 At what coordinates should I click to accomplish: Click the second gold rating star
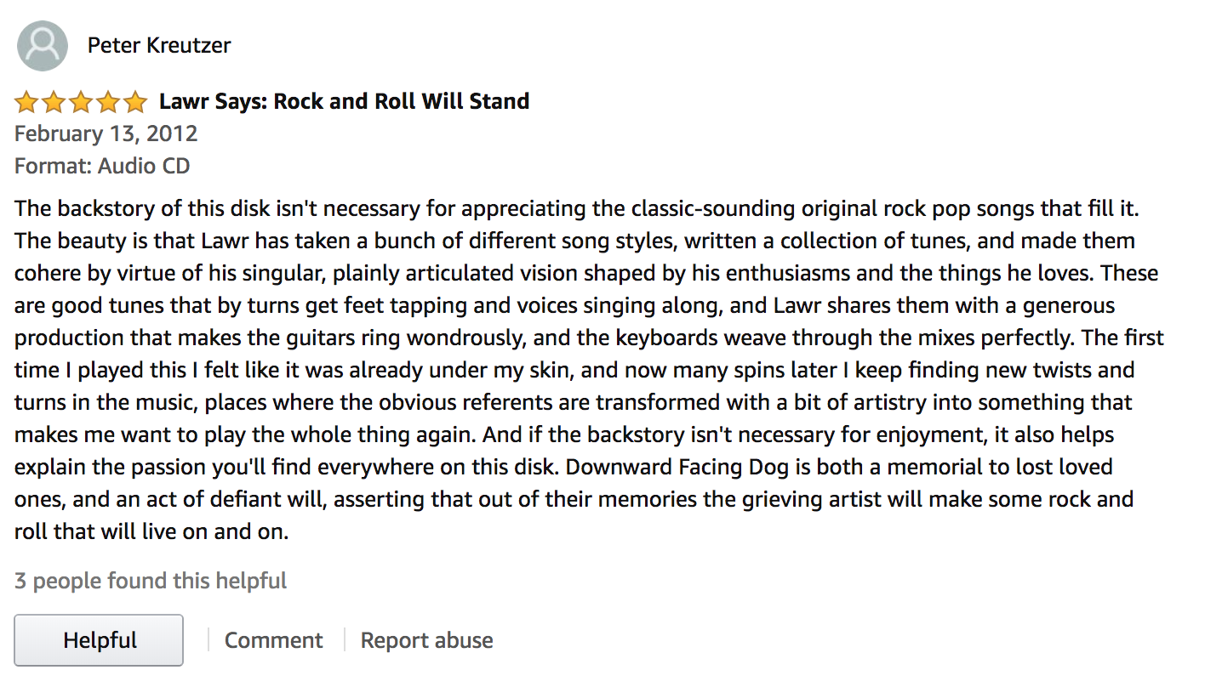tap(54, 102)
